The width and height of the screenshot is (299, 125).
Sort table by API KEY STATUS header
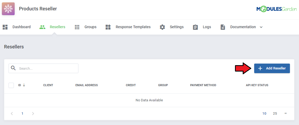257,85
